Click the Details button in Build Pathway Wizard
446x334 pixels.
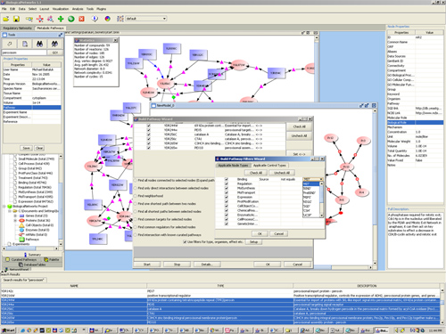(207, 265)
